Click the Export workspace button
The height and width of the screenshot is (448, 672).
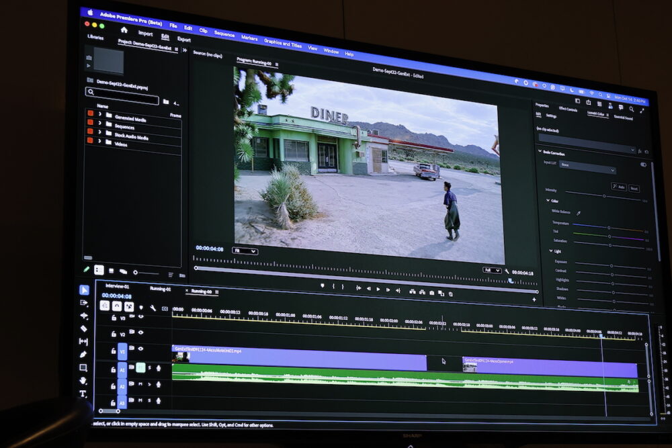point(183,40)
